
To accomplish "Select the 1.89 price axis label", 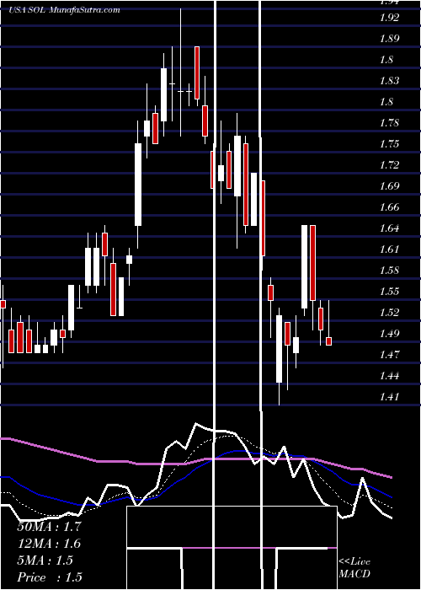I will (392, 39).
